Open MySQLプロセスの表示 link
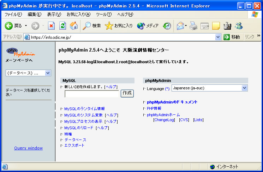Viewport: 263px width, 172px height. click(x=83, y=121)
